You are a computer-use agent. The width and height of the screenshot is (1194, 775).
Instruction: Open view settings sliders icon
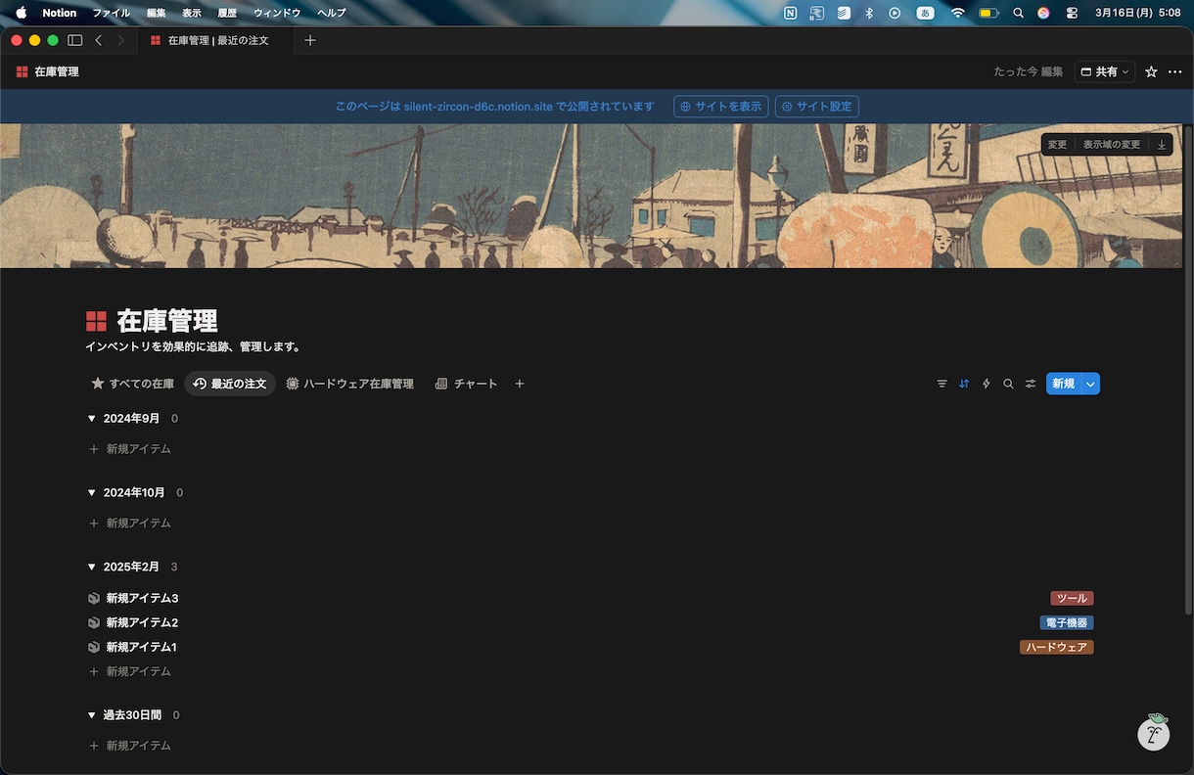1031,384
